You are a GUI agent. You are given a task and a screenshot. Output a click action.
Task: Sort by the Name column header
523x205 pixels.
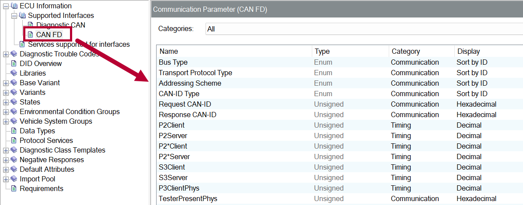[x=169, y=51]
